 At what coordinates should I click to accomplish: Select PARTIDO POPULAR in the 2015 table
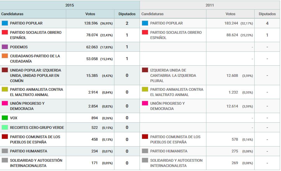[x=26, y=23]
